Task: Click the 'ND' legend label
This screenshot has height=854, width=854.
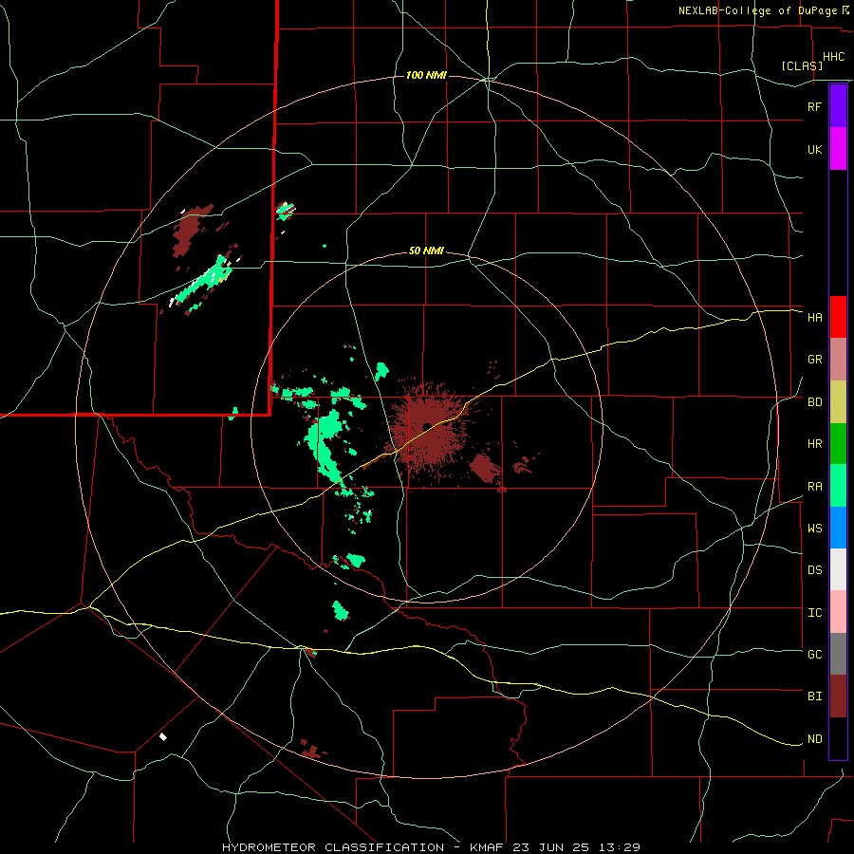Action: [x=815, y=739]
